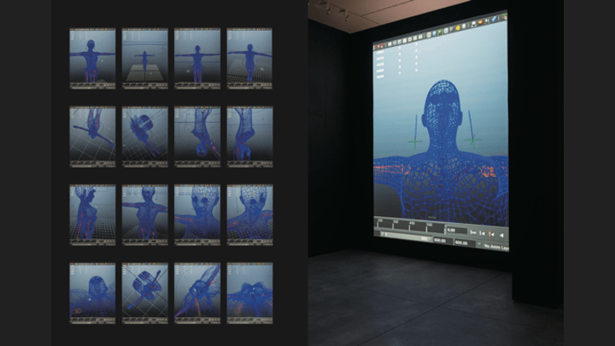Image resolution: width=615 pixels, height=346 pixels.
Task: Click the blue cylinder icon in the toolbar
Action: (x=435, y=32)
